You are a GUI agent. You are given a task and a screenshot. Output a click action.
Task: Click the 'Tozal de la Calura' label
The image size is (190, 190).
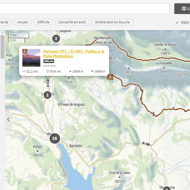[119, 173]
